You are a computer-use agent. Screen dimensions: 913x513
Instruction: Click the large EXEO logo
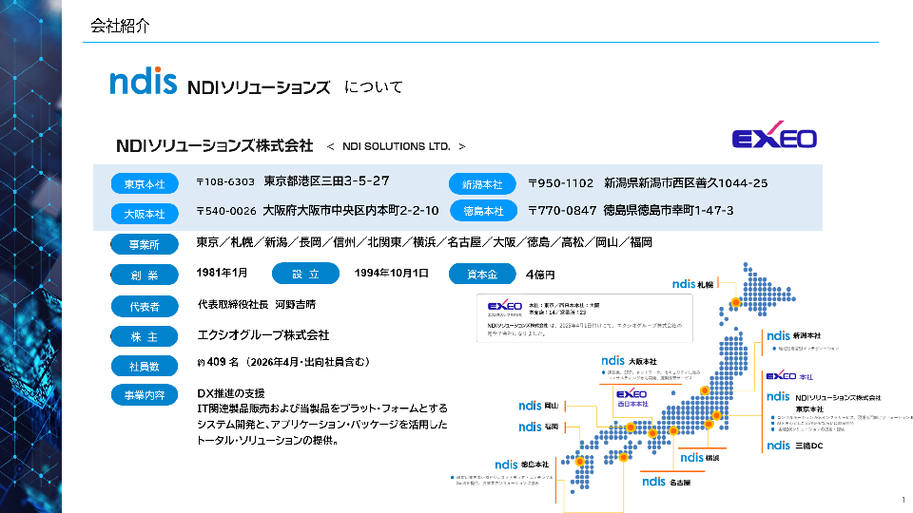pyautogui.click(x=774, y=136)
